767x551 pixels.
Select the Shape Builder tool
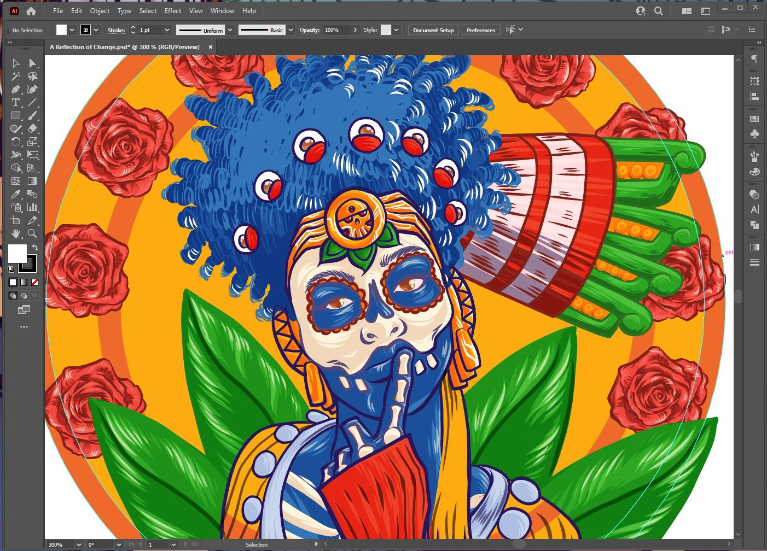(16, 168)
